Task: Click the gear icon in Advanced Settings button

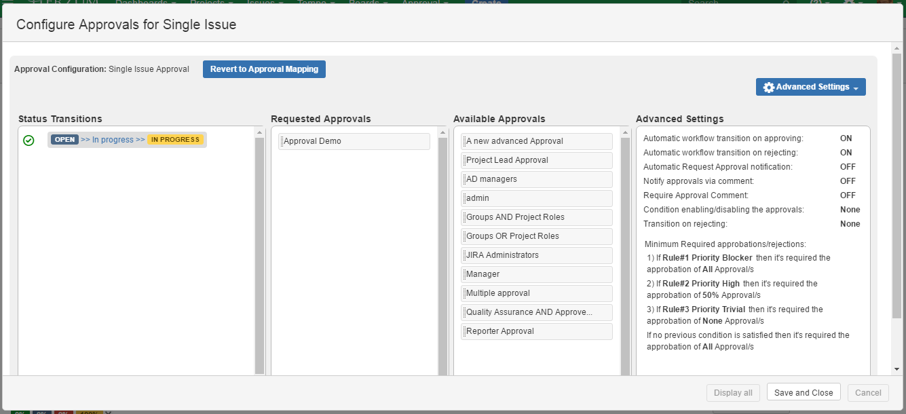Action: [x=768, y=88]
